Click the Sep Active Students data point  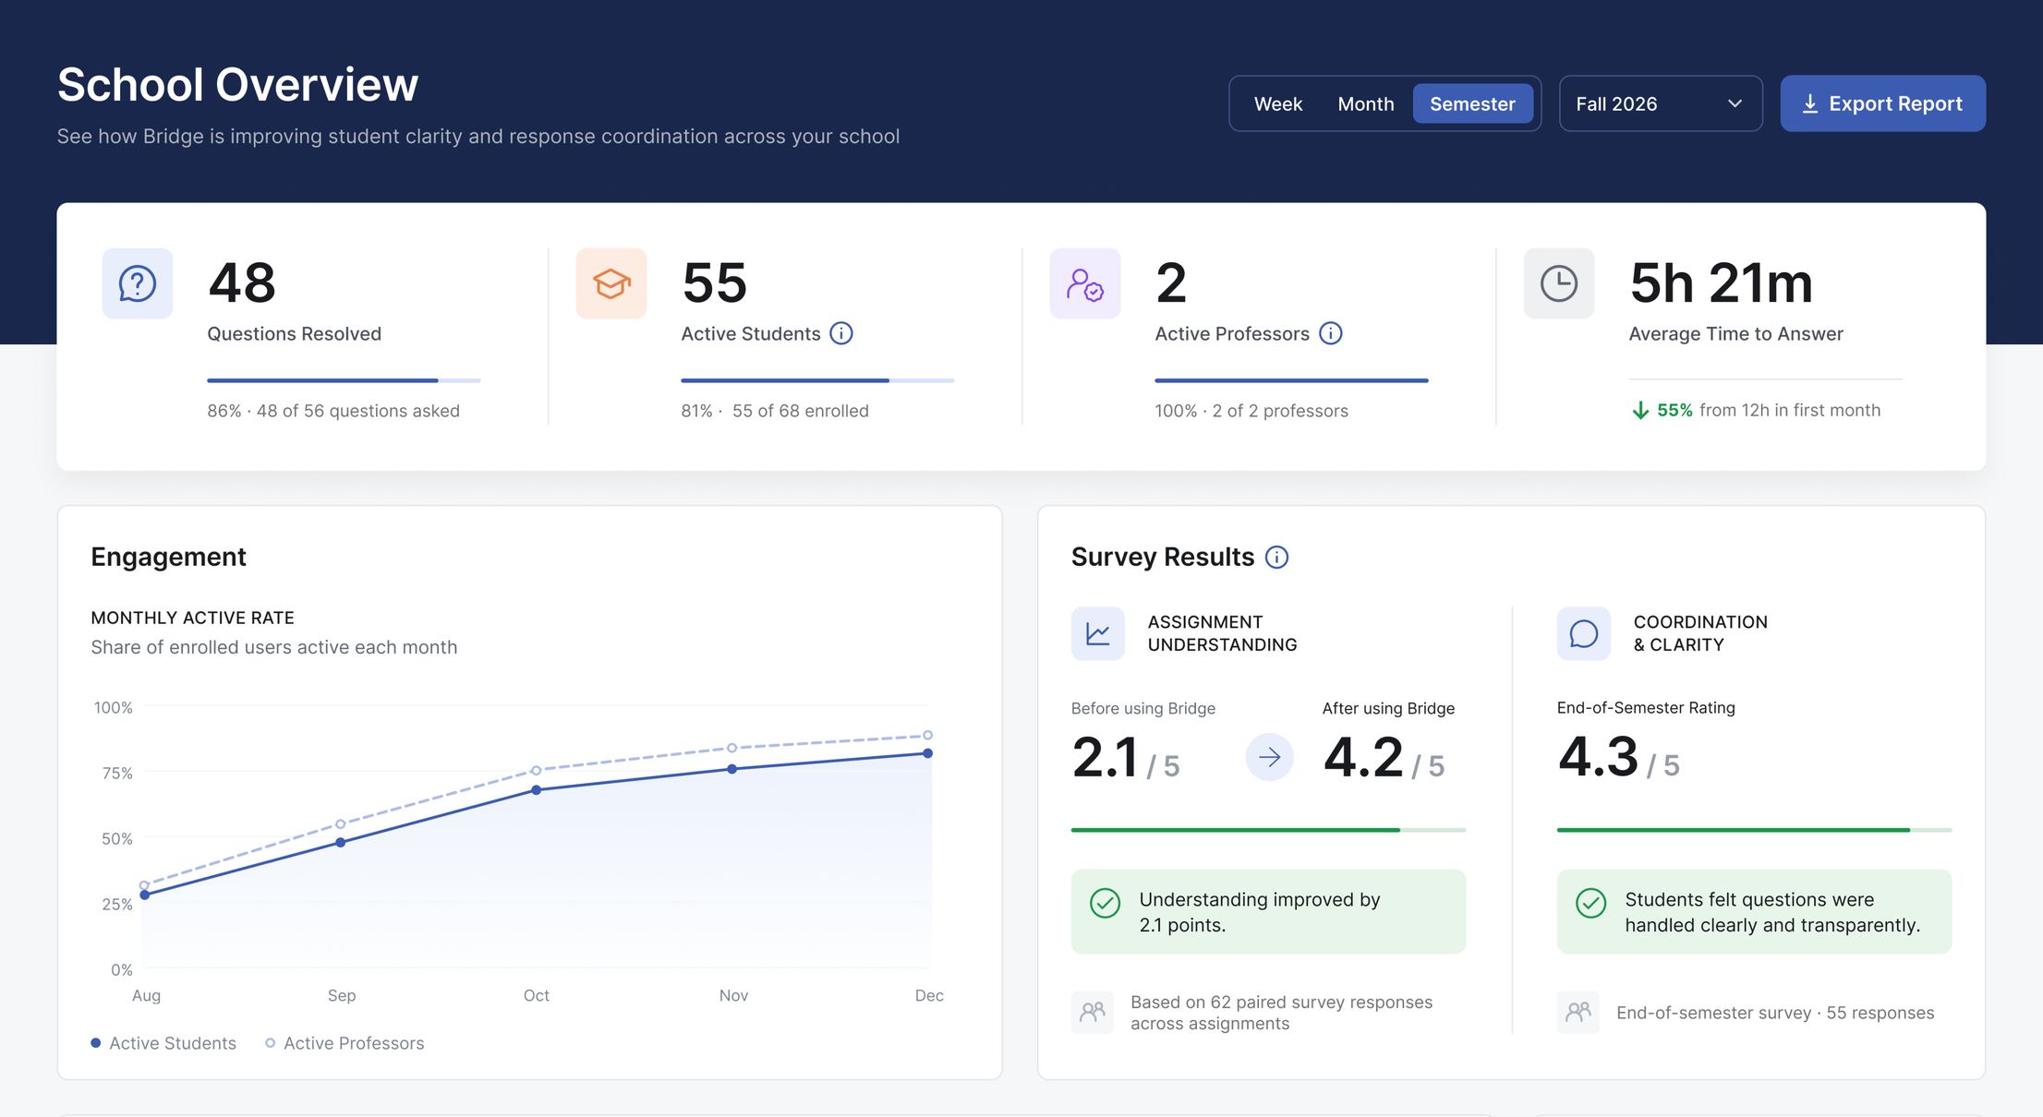[x=341, y=843]
